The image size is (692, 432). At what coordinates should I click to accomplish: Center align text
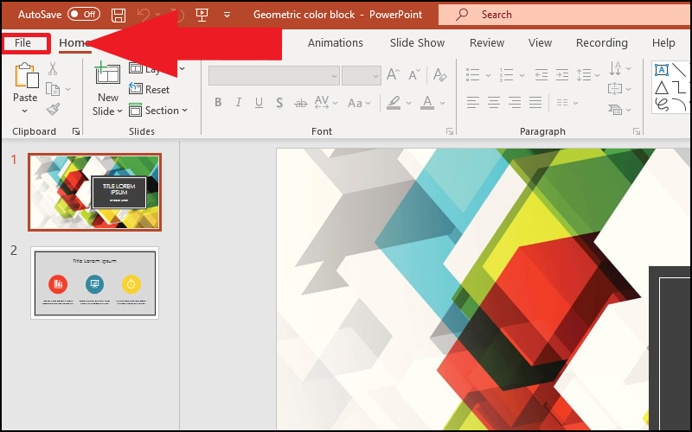[x=493, y=103]
